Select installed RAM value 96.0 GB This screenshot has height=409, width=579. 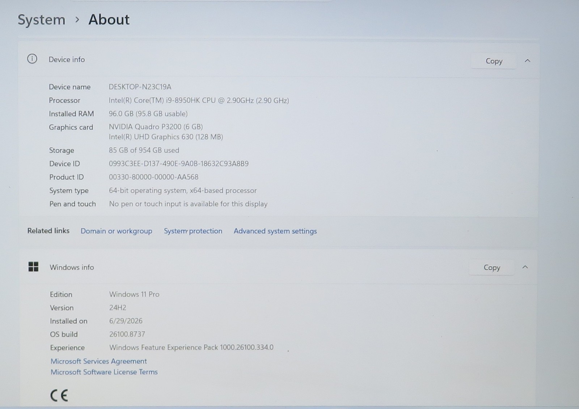pos(148,114)
